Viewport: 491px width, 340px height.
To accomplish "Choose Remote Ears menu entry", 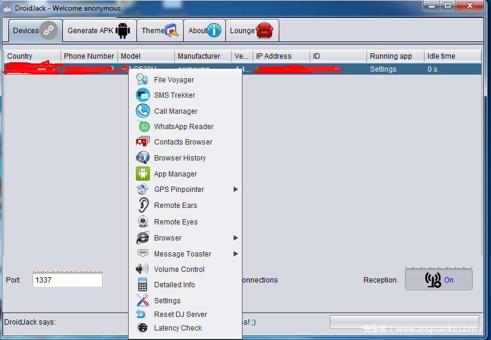I will pos(186,206).
